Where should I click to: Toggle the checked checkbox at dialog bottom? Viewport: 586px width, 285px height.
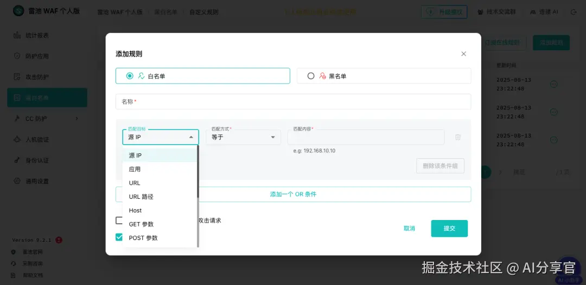[119, 237]
